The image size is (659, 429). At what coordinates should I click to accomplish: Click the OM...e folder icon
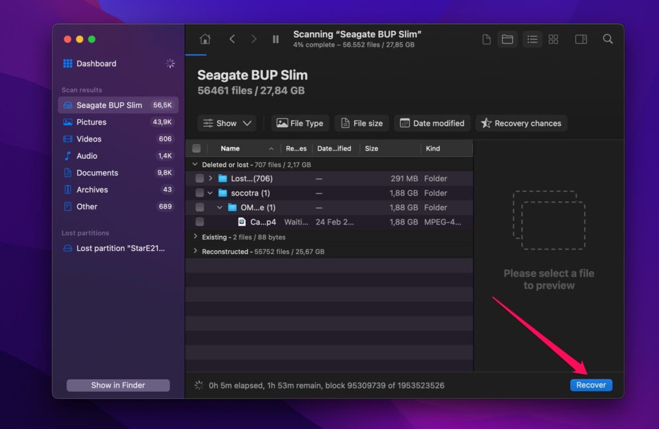tap(232, 207)
